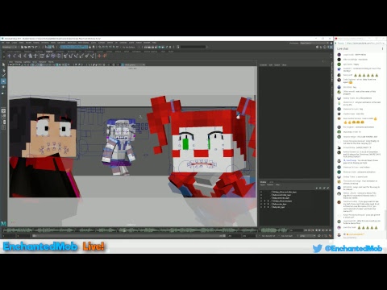This screenshot has height=290, width=387.
Task: Open the viewport Show panel menu
Action: tap(35, 62)
